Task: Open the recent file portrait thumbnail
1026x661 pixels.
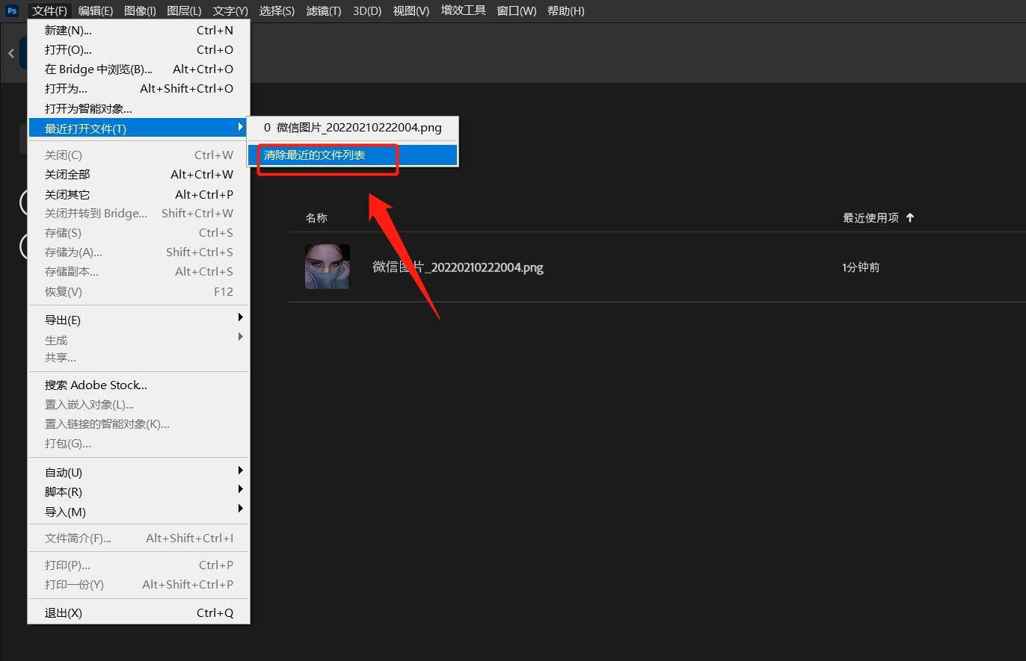Action: click(x=328, y=267)
